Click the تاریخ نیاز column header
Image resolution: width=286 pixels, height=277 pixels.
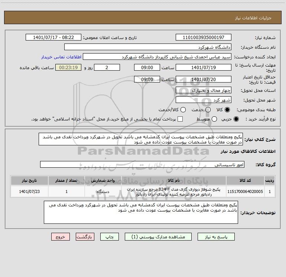point(29,180)
